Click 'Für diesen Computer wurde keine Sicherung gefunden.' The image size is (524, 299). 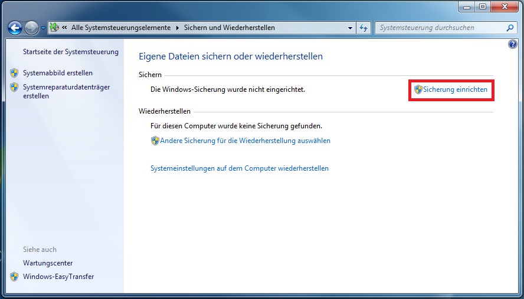[x=236, y=126]
